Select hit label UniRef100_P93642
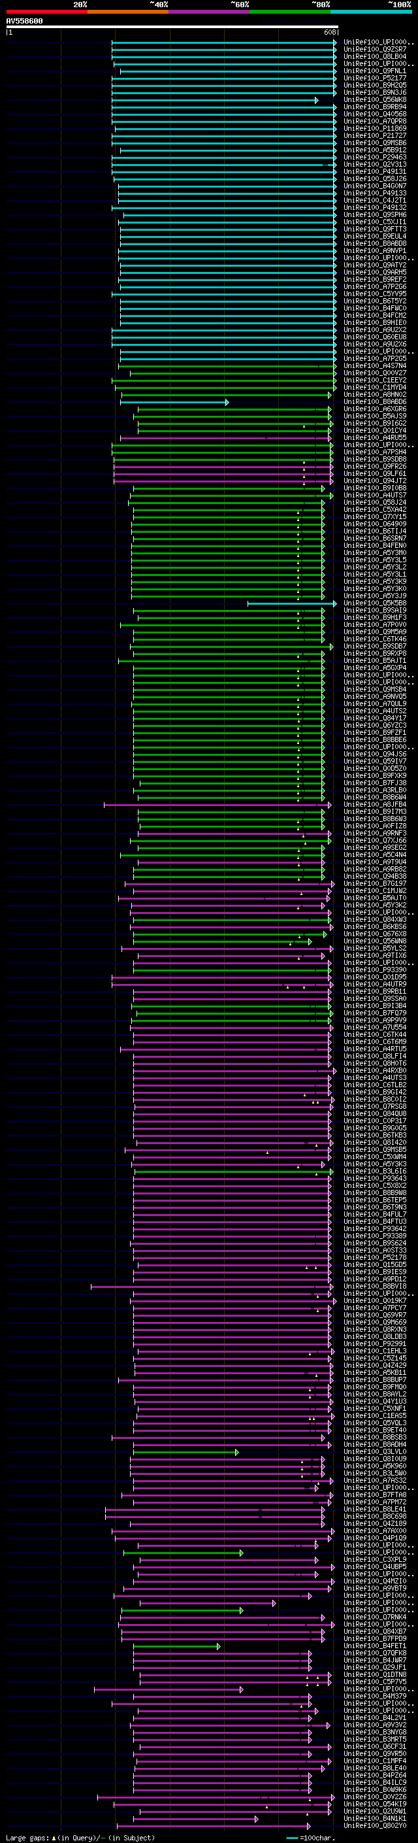The width and height of the screenshot is (418, 1843). 375,1229
